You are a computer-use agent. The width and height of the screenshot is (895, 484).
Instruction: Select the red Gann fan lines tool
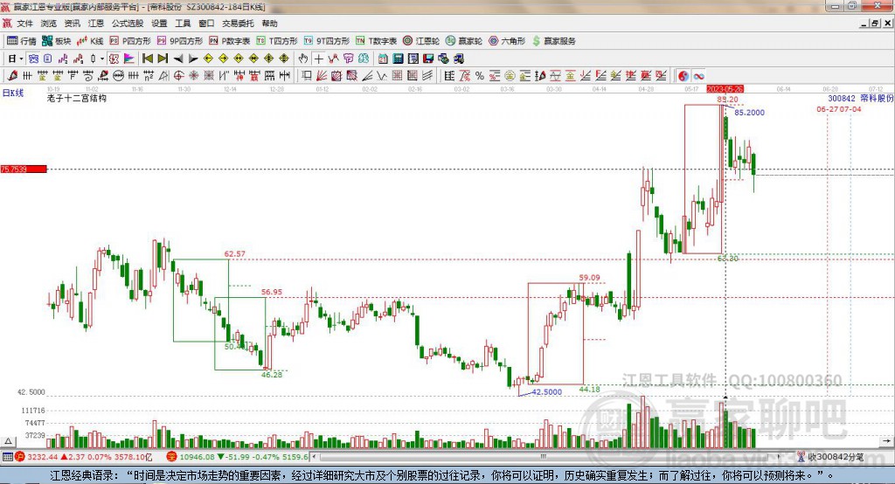pos(322,75)
